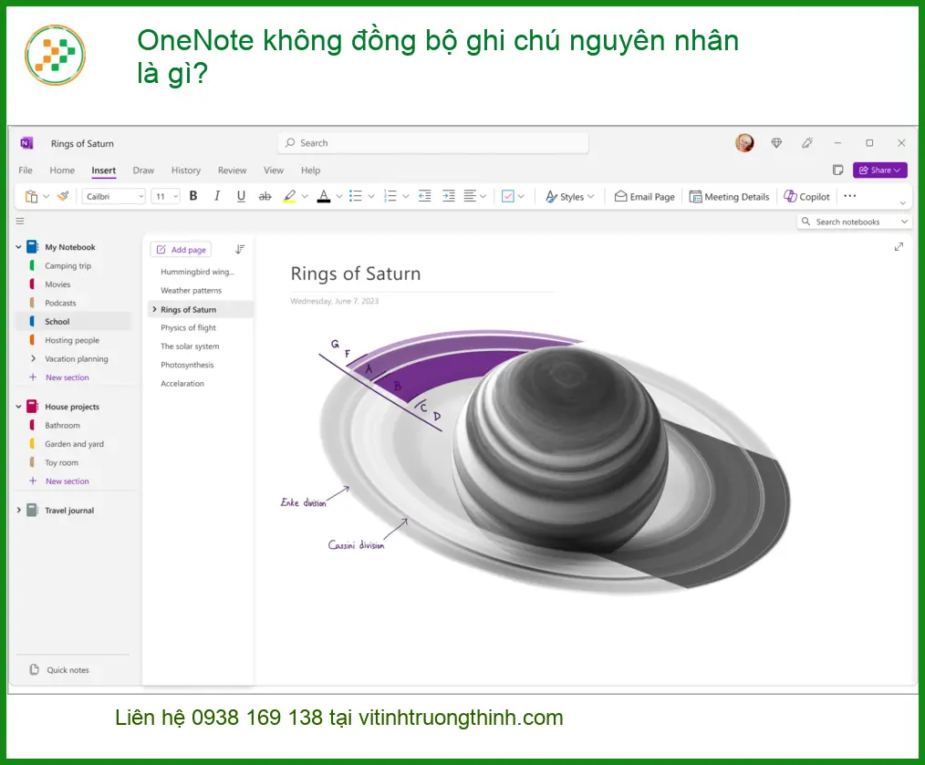Open Quick notes
The width and height of the screenshot is (925, 765).
pyautogui.click(x=59, y=670)
